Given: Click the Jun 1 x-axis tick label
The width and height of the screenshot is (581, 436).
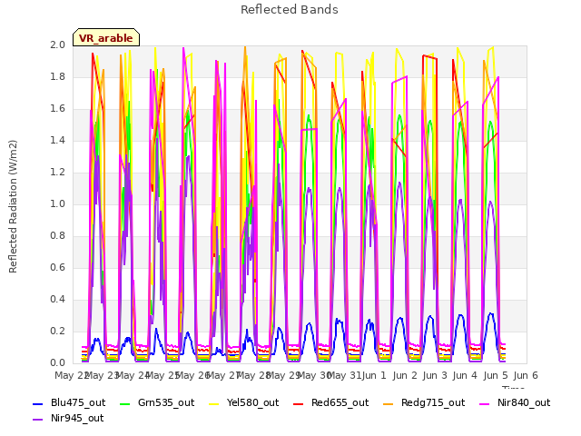Looking at the screenshot, I should click(374, 375).
